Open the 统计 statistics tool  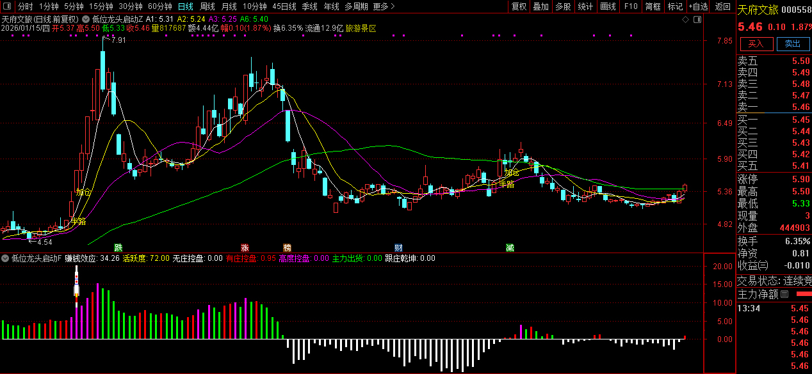pos(585,6)
